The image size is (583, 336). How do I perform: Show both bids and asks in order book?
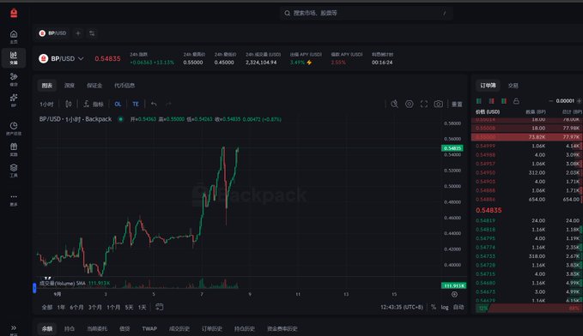[479, 101]
